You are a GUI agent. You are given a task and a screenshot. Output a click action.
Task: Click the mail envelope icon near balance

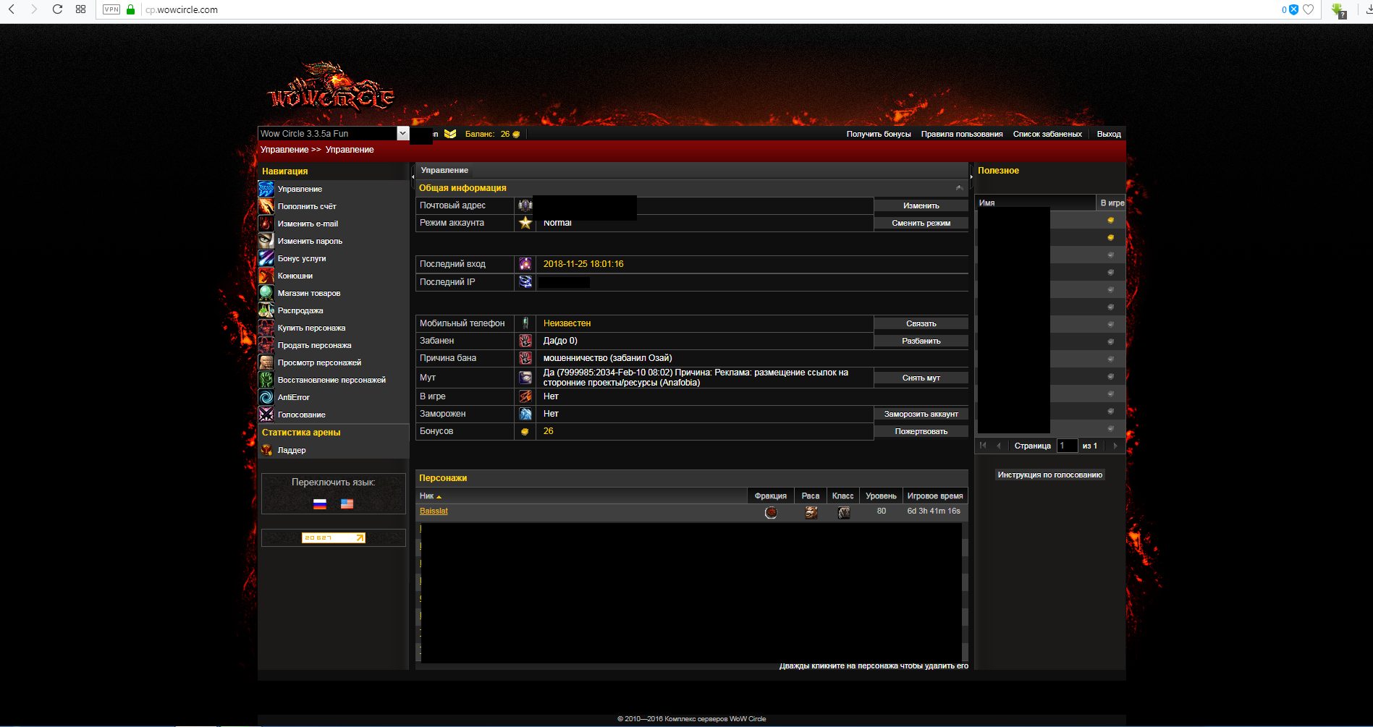point(450,134)
